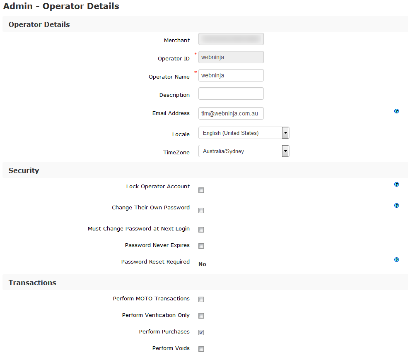Check Must Change Password at Next Login

(x=201, y=230)
